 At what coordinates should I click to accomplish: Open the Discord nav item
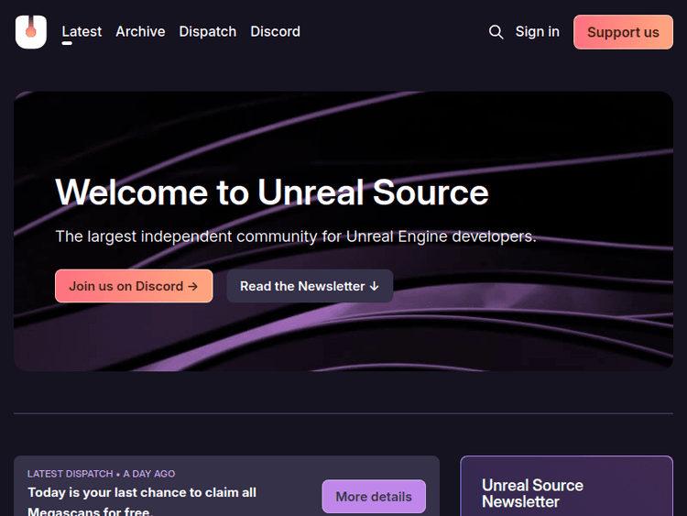pyautogui.click(x=275, y=31)
